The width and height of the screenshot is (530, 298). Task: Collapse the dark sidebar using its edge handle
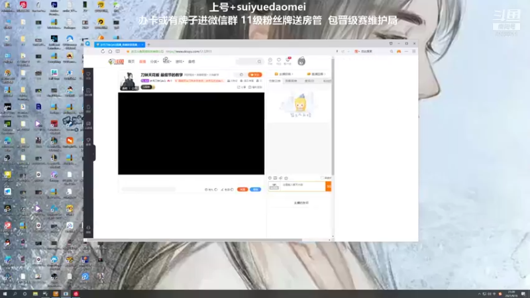[x=93, y=153]
